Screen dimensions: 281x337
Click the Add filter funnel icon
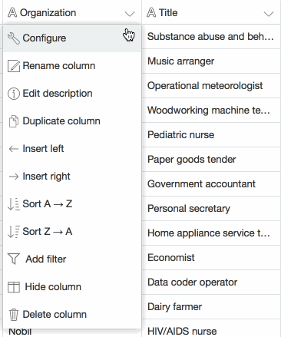14,259
